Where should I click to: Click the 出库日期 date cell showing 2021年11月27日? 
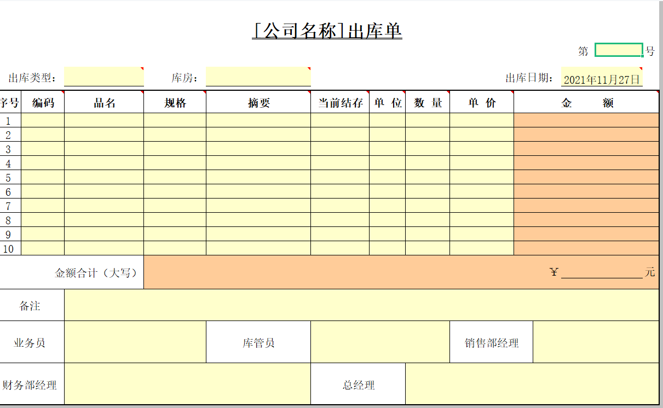pos(601,78)
